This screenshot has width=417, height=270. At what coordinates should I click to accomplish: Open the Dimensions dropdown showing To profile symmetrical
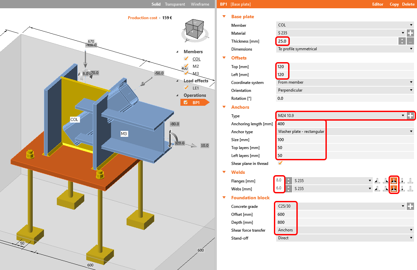point(345,49)
